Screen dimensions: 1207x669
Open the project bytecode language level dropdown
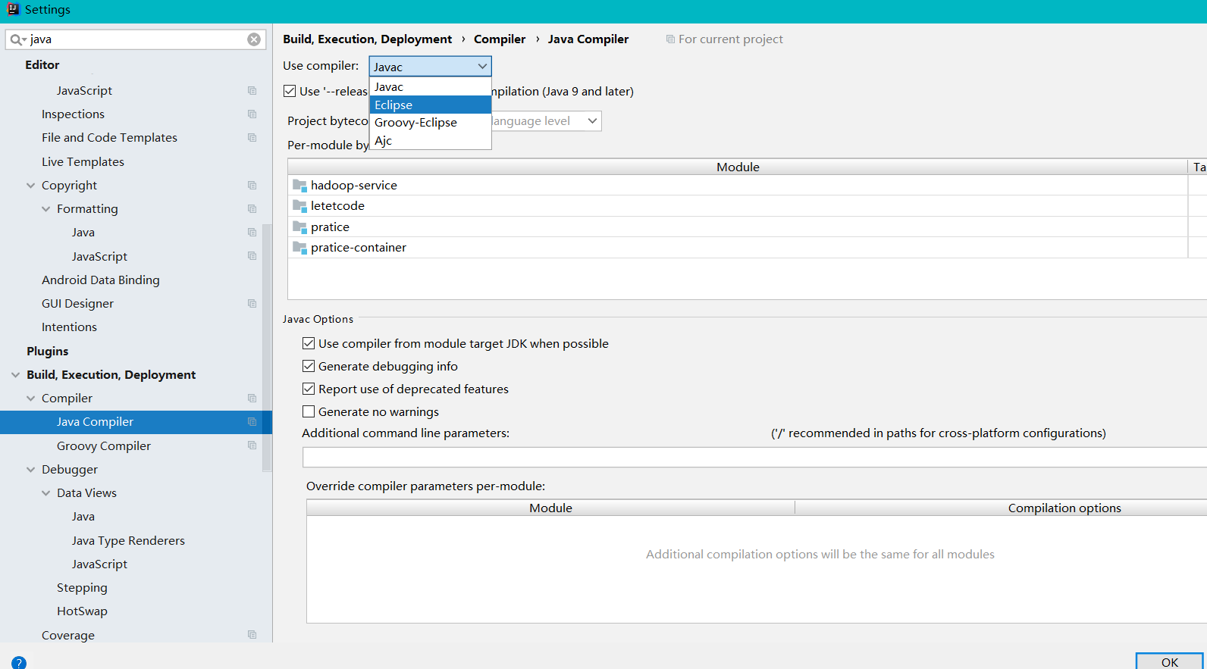coord(592,121)
